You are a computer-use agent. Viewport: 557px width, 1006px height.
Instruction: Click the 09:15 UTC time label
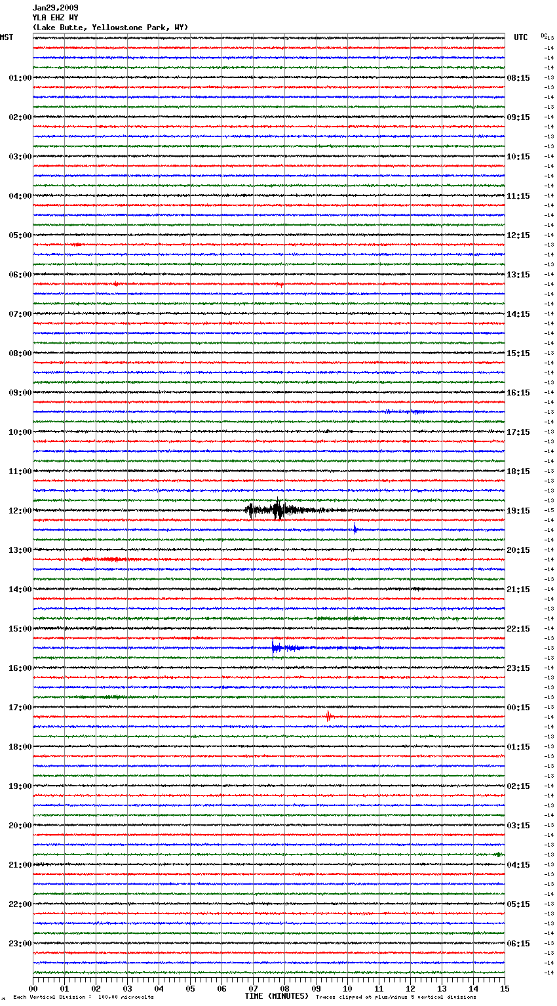[518, 117]
